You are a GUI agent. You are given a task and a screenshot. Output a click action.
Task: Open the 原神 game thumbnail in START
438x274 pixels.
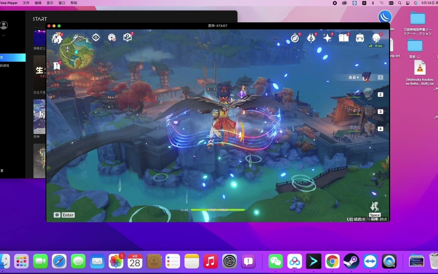[40, 117]
